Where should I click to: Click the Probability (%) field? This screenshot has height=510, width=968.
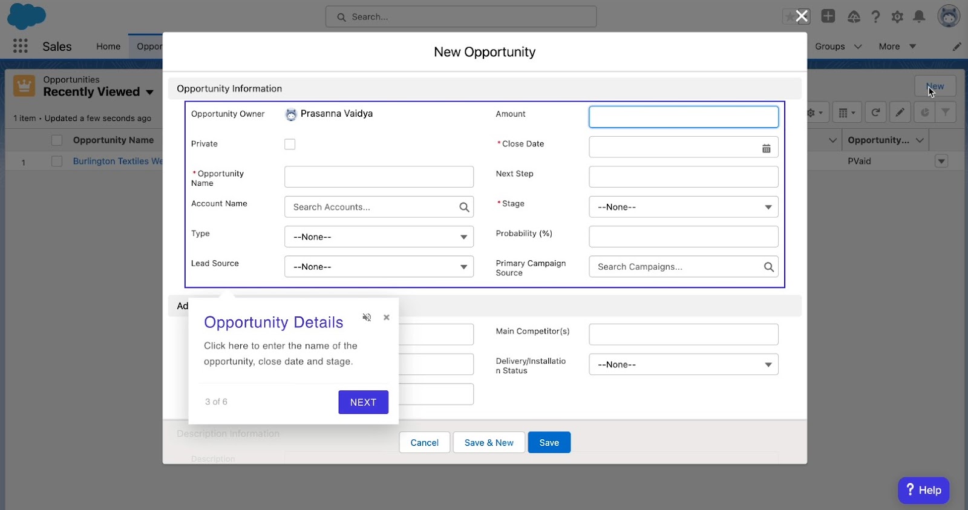pos(684,237)
